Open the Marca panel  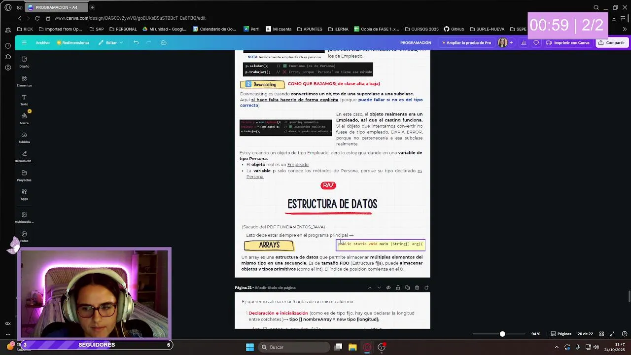click(24, 118)
